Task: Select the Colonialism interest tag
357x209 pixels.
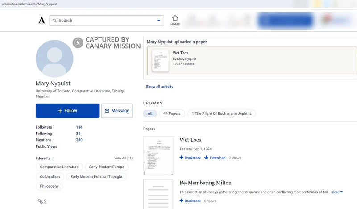Action: pos(50,177)
